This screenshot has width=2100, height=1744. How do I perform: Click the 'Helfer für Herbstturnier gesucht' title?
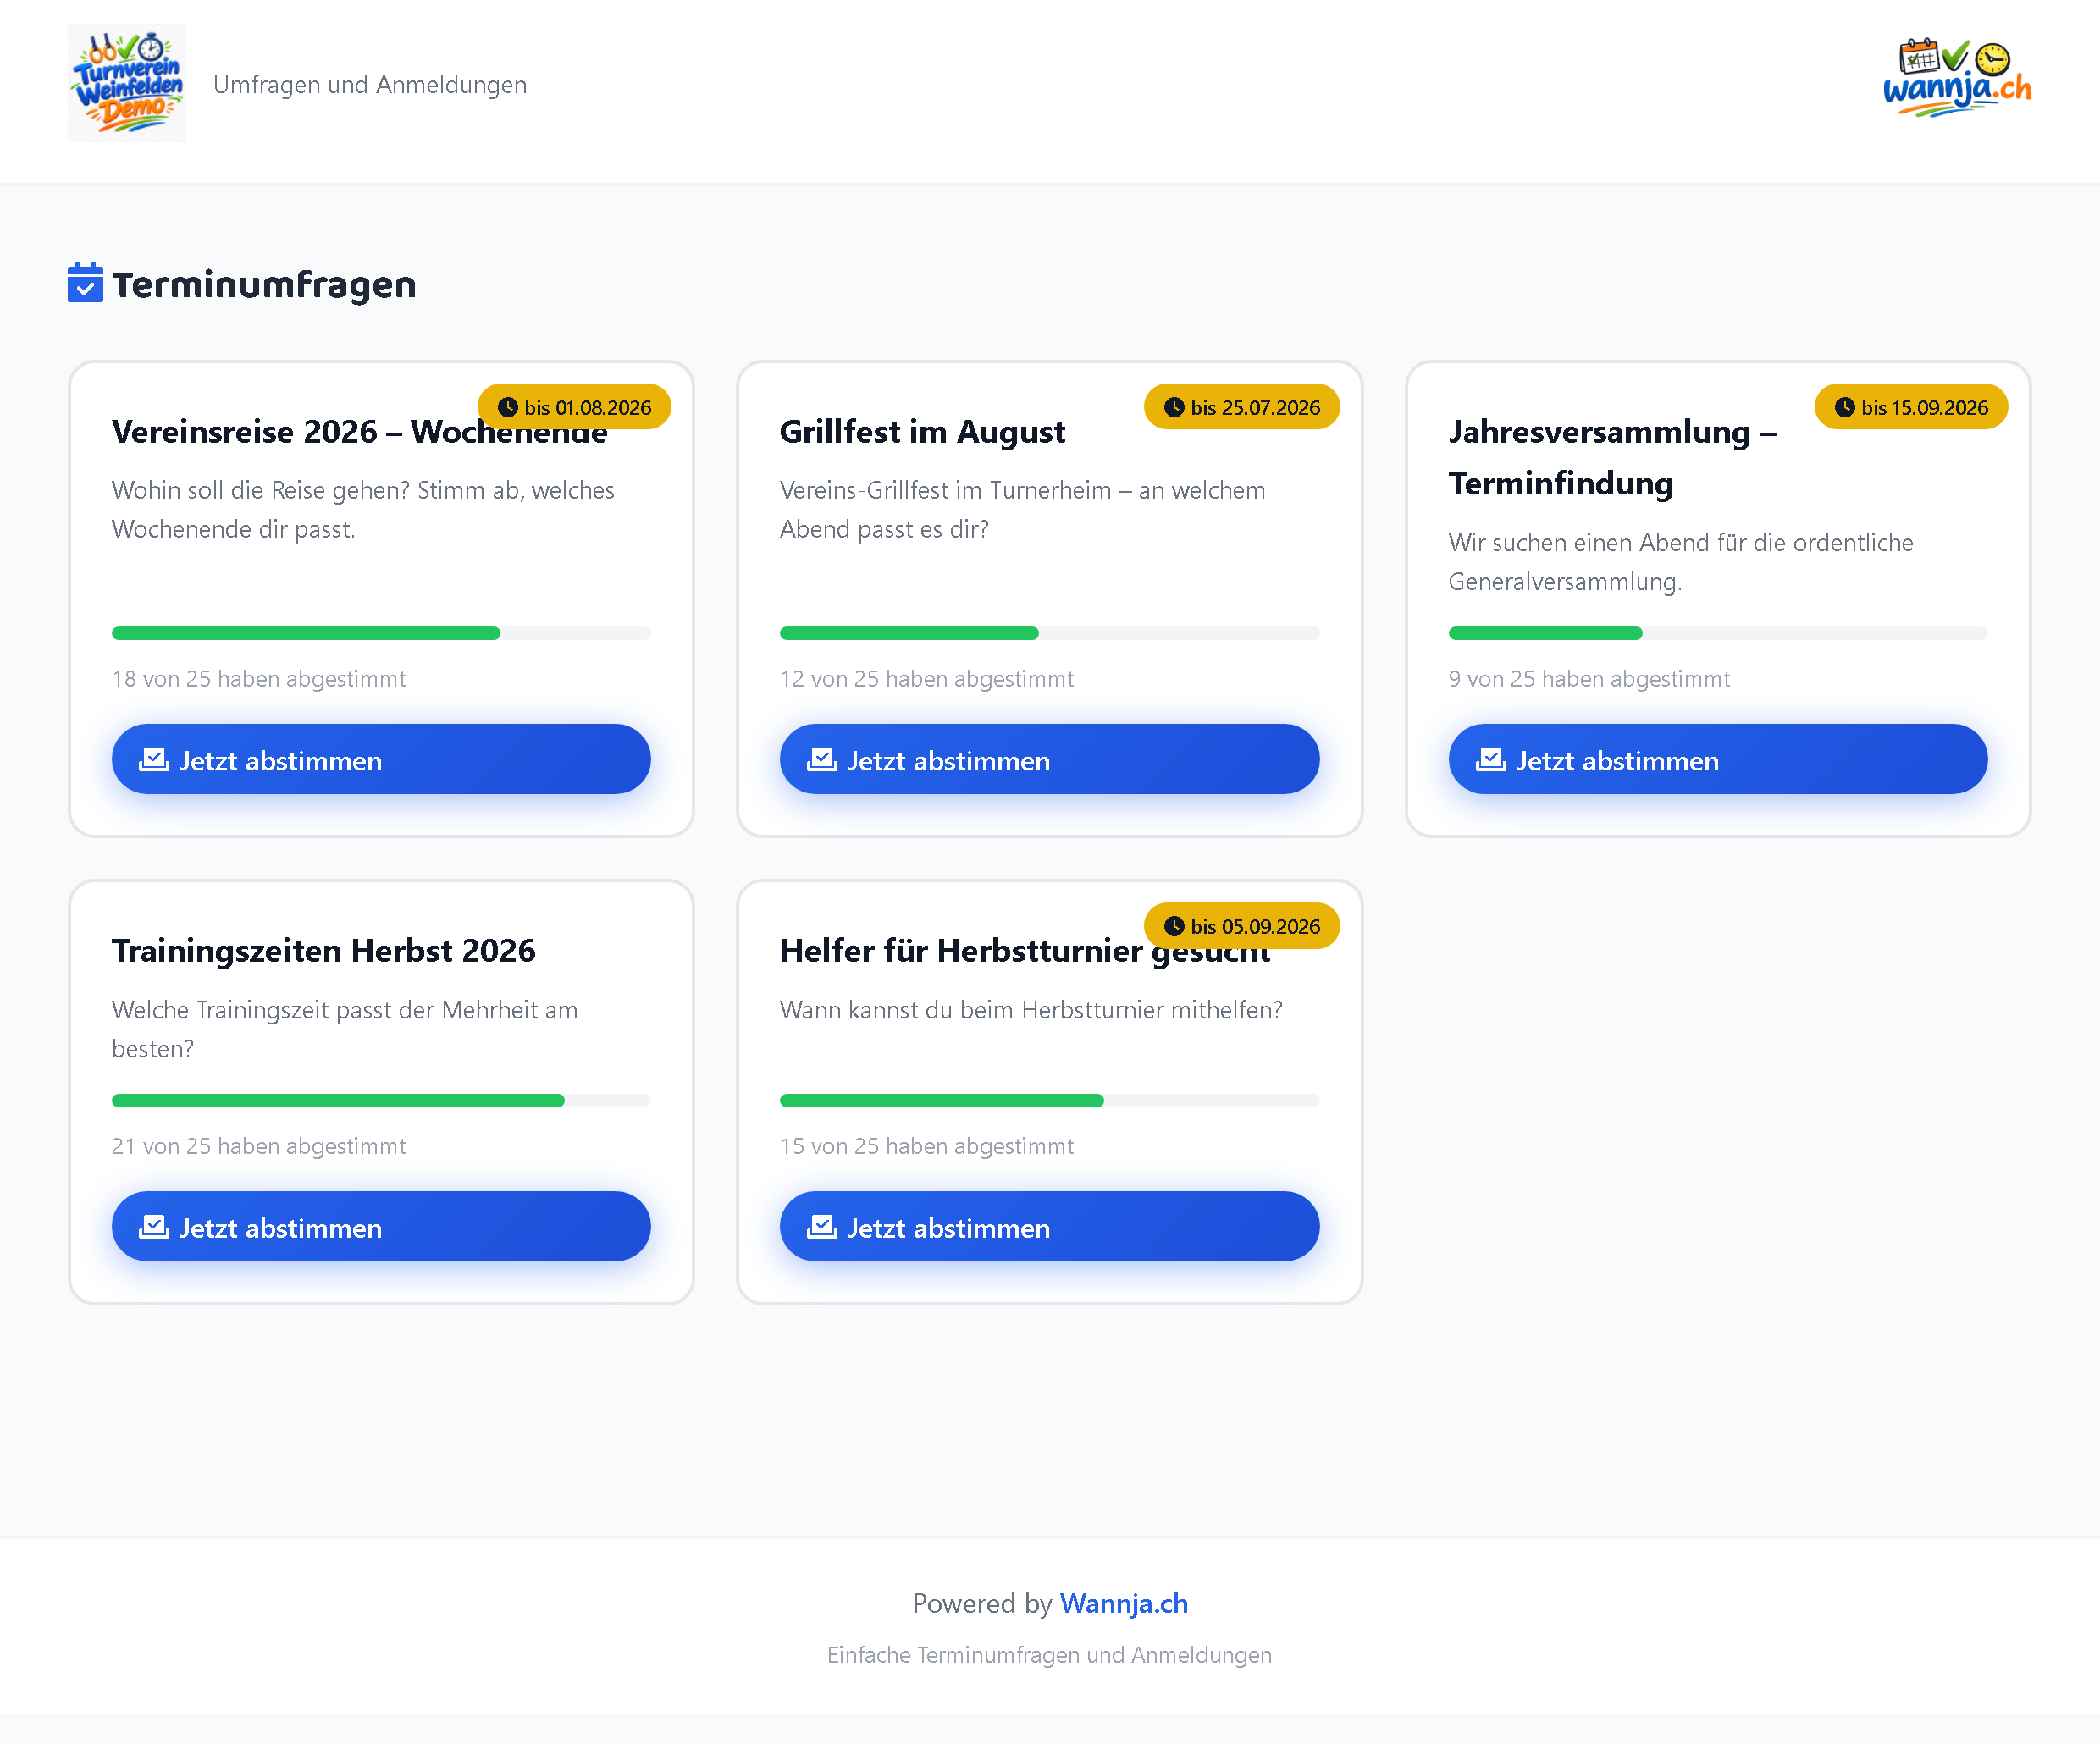1026,950
